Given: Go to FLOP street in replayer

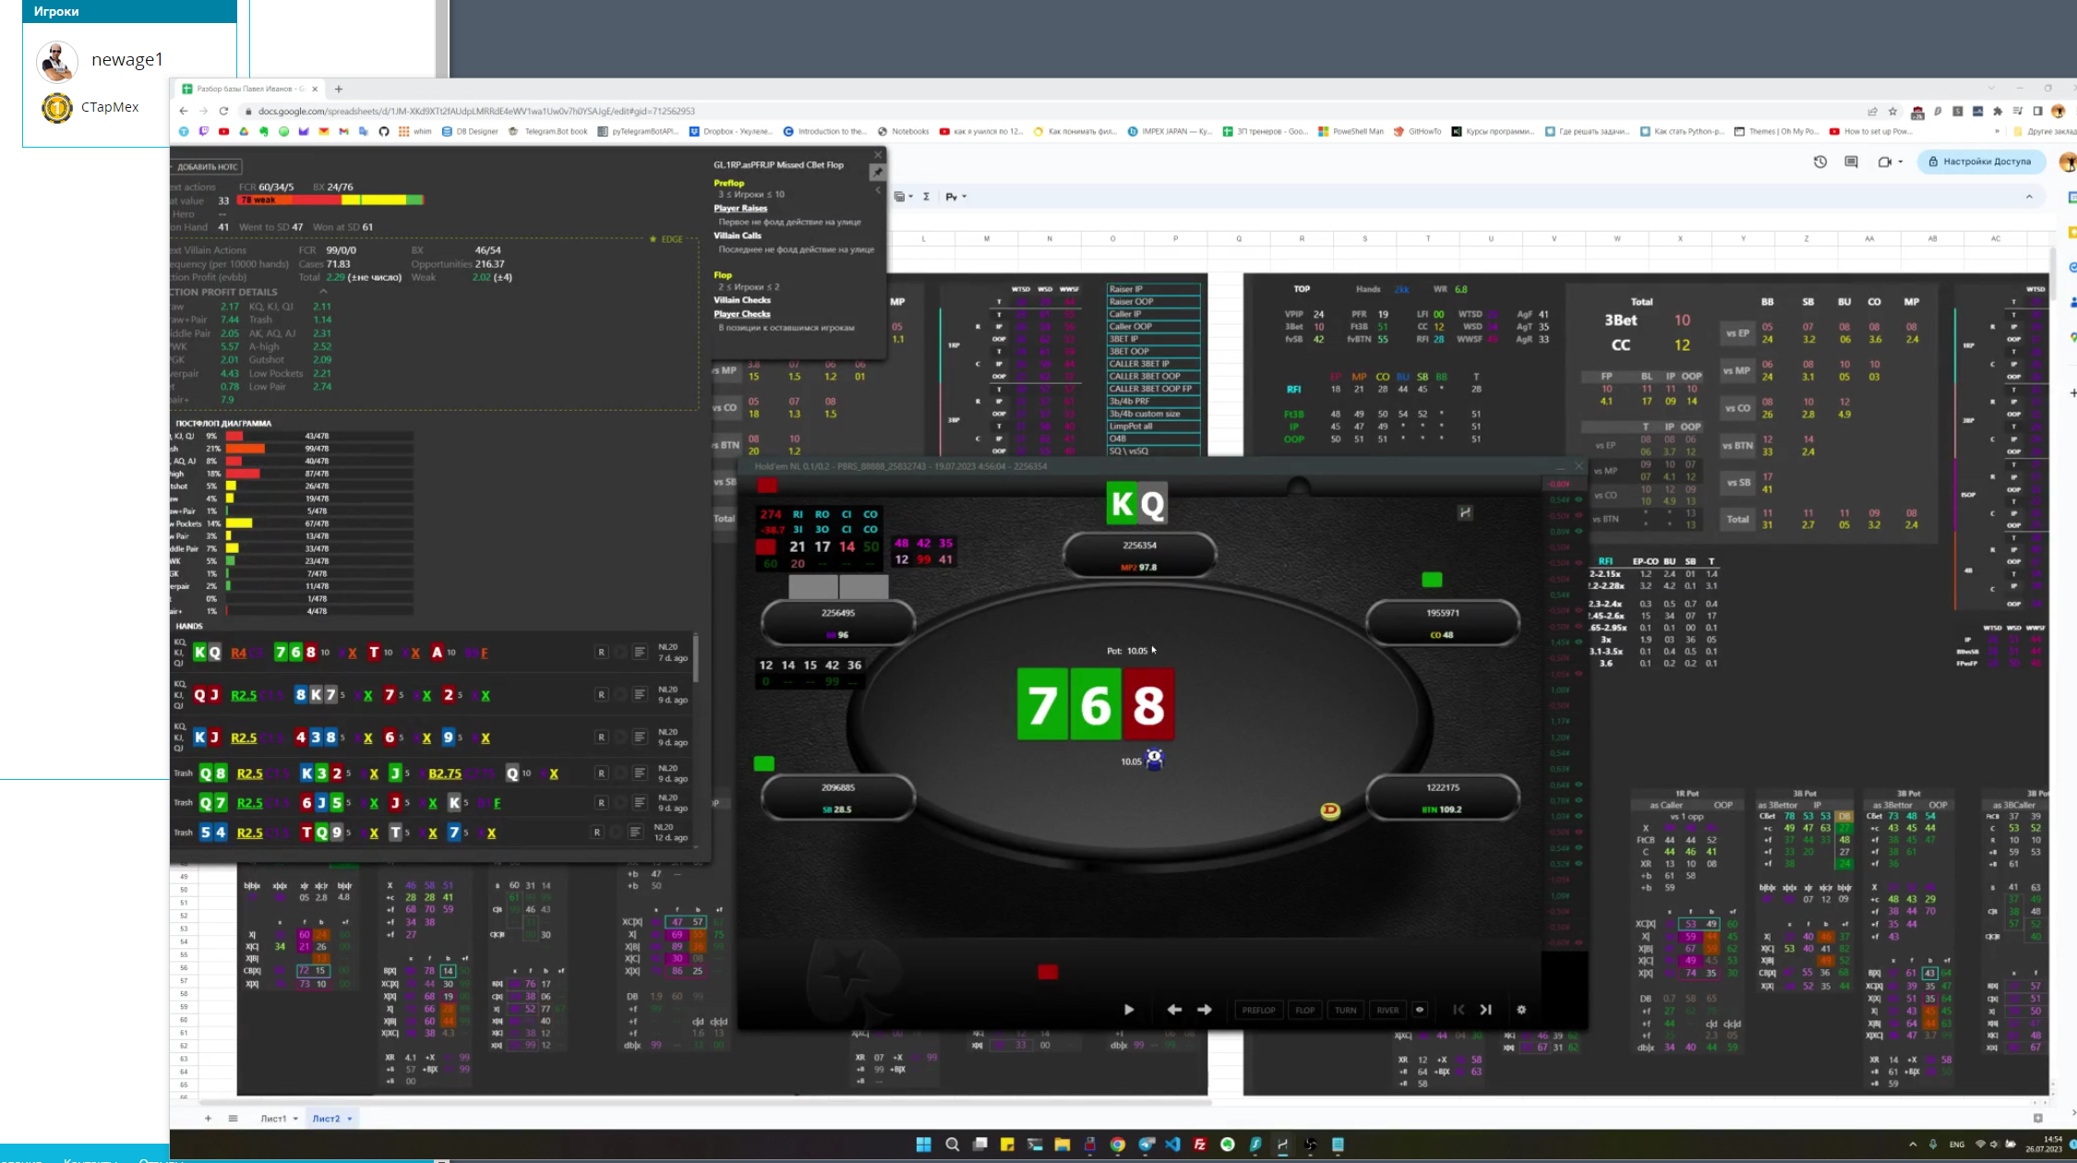Looking at the screenshot, I should [1304, 1010].
